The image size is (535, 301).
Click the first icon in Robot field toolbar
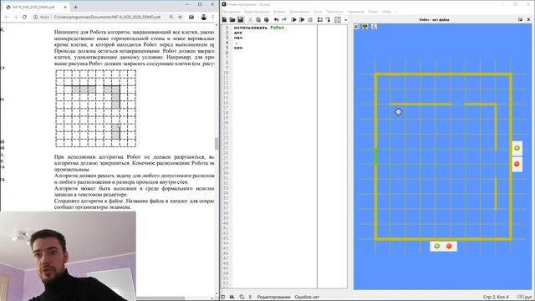[x=357, y=27]
